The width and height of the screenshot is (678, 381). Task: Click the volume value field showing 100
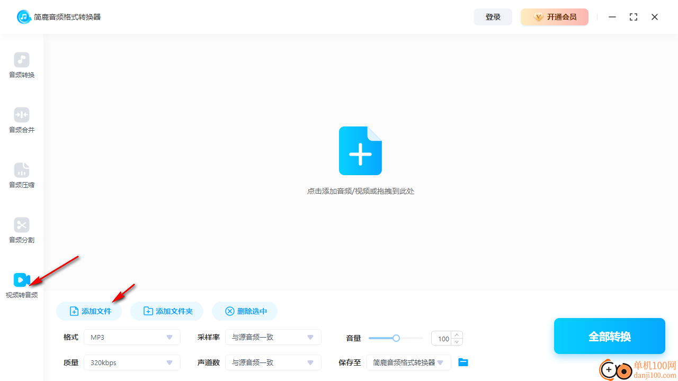tap(443, 339)
